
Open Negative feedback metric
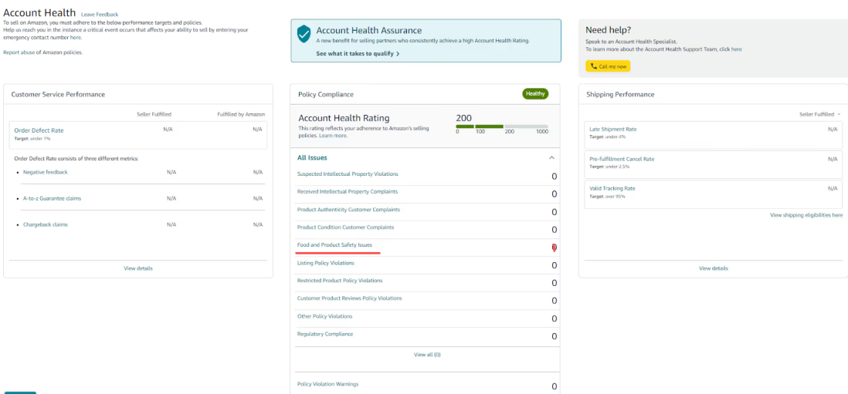pyautogui.click(x=46, y=172)
